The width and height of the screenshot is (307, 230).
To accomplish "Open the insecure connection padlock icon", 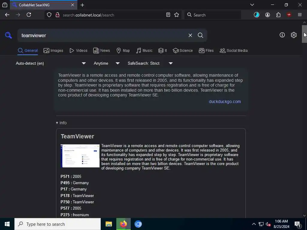I will [58, 15].
